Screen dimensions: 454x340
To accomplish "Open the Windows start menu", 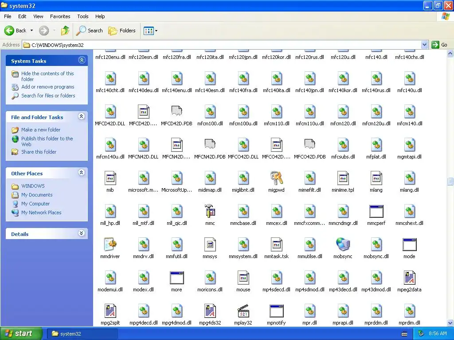I will (x=21, y=334).
